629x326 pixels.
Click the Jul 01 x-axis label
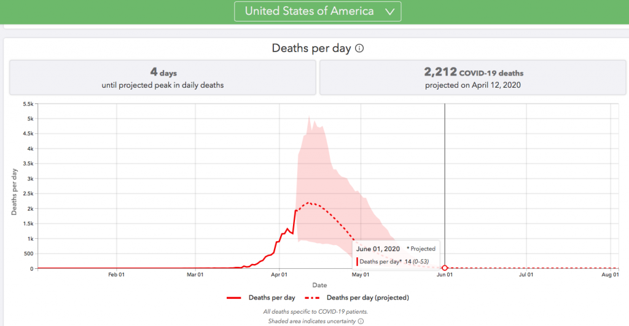coord(526,276)
